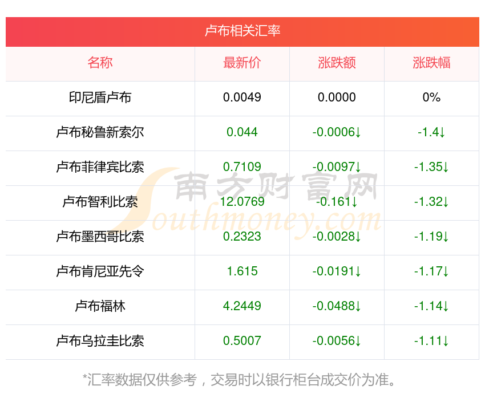Select the 涨跌幅 column header
485x398 pixels.
pyautogui.click(x=431, y=62)
